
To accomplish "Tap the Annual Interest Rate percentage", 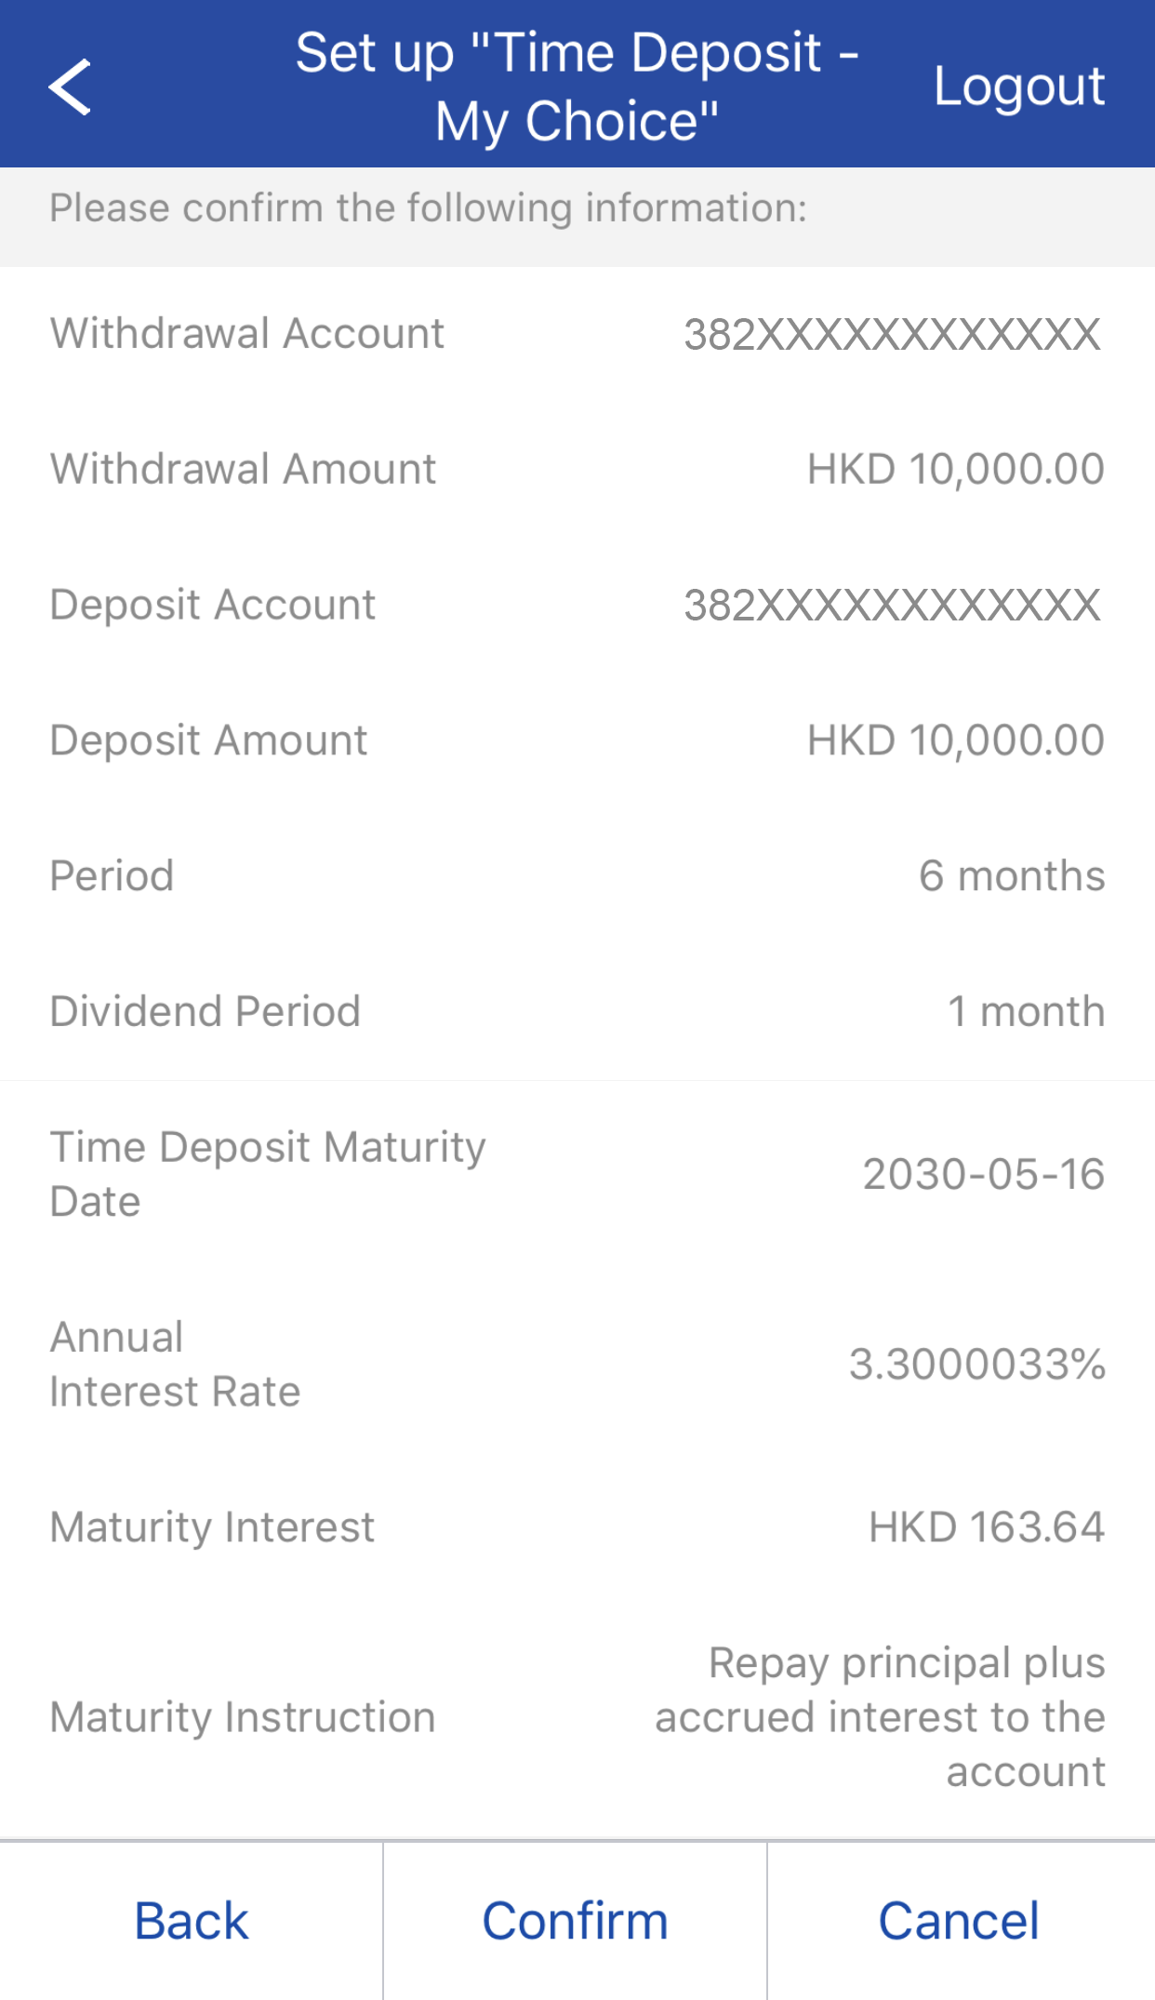I will 976,1365.
